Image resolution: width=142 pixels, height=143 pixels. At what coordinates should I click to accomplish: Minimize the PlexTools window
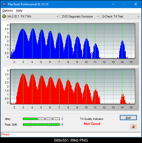113,4
